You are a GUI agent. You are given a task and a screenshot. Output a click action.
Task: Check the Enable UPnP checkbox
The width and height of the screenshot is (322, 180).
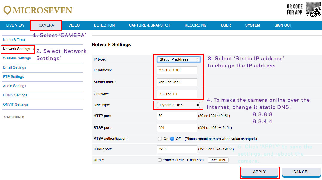point(160,160)
